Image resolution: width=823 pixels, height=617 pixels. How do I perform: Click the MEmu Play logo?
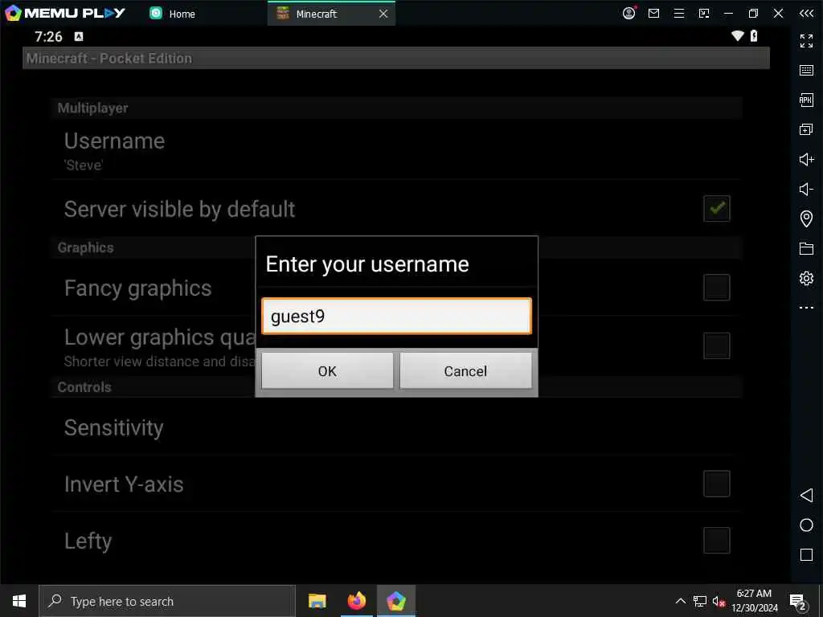point(65,13)
